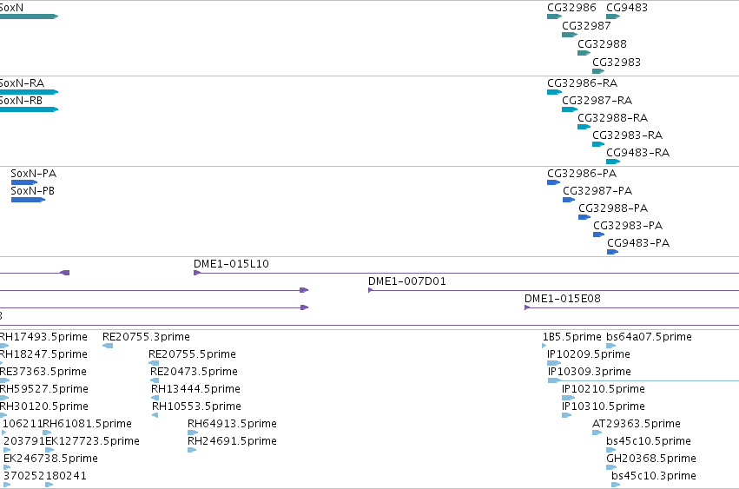Click the DME1-015E08 BAC clone label
739x489 pixels.
coord(562,299)
